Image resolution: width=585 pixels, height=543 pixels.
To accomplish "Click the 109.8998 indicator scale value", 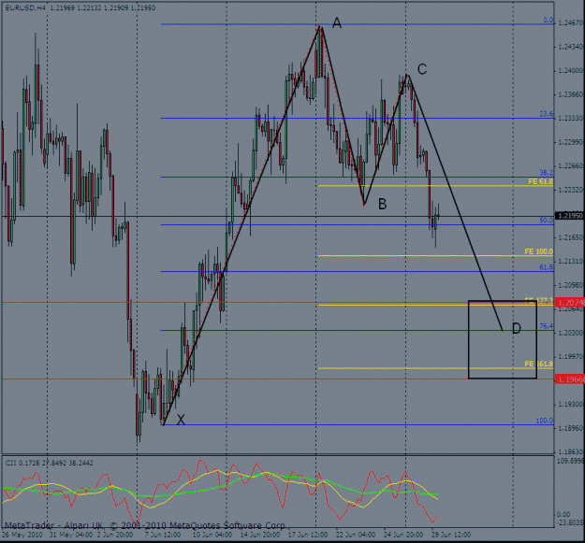I will click(x=570, y=461).
